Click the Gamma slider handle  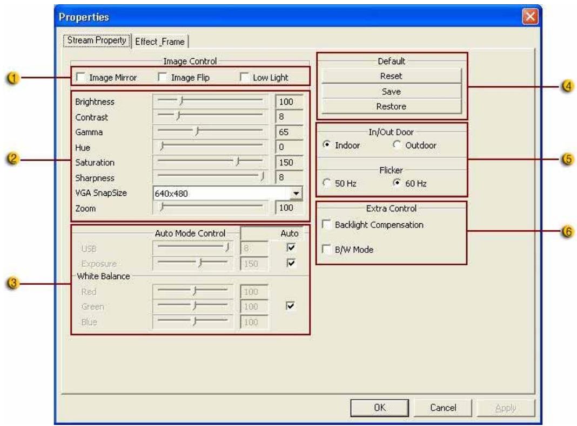click(x=197, y=131)
